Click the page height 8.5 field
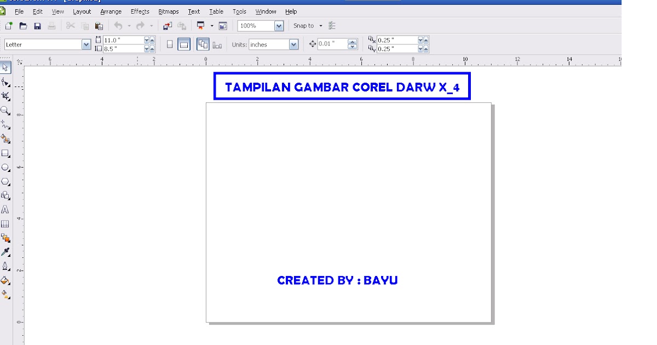Screen dimensions: 657x345 click(x=123, y=49)
